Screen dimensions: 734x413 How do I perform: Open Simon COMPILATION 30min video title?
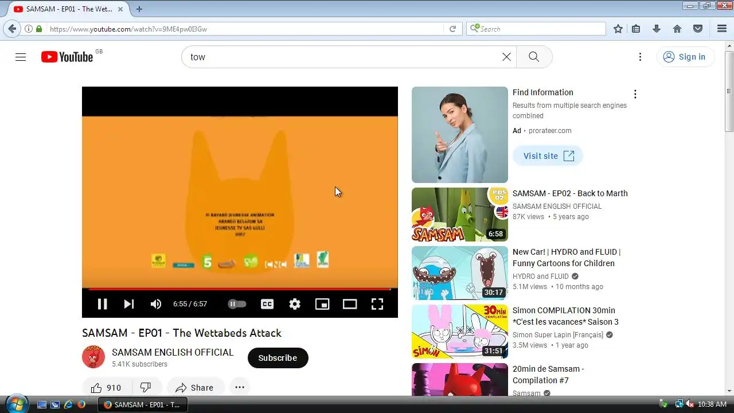(565, 316)
